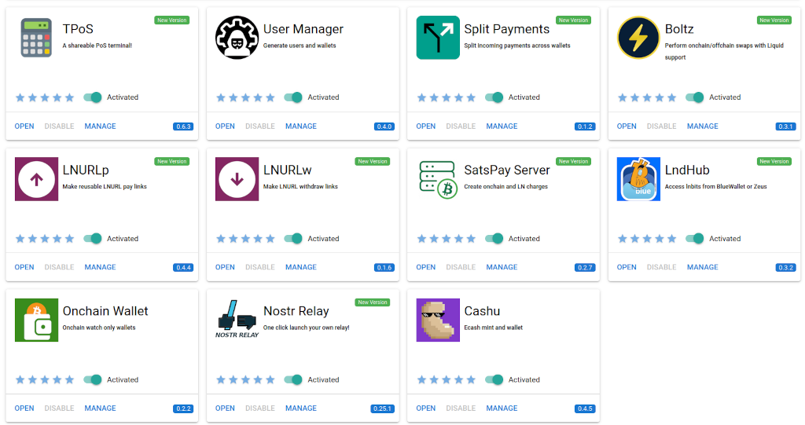This screenshot has width=805, height=425.
Task: Toggle the LNURLp Activated switch
Action: pos(93,238)
